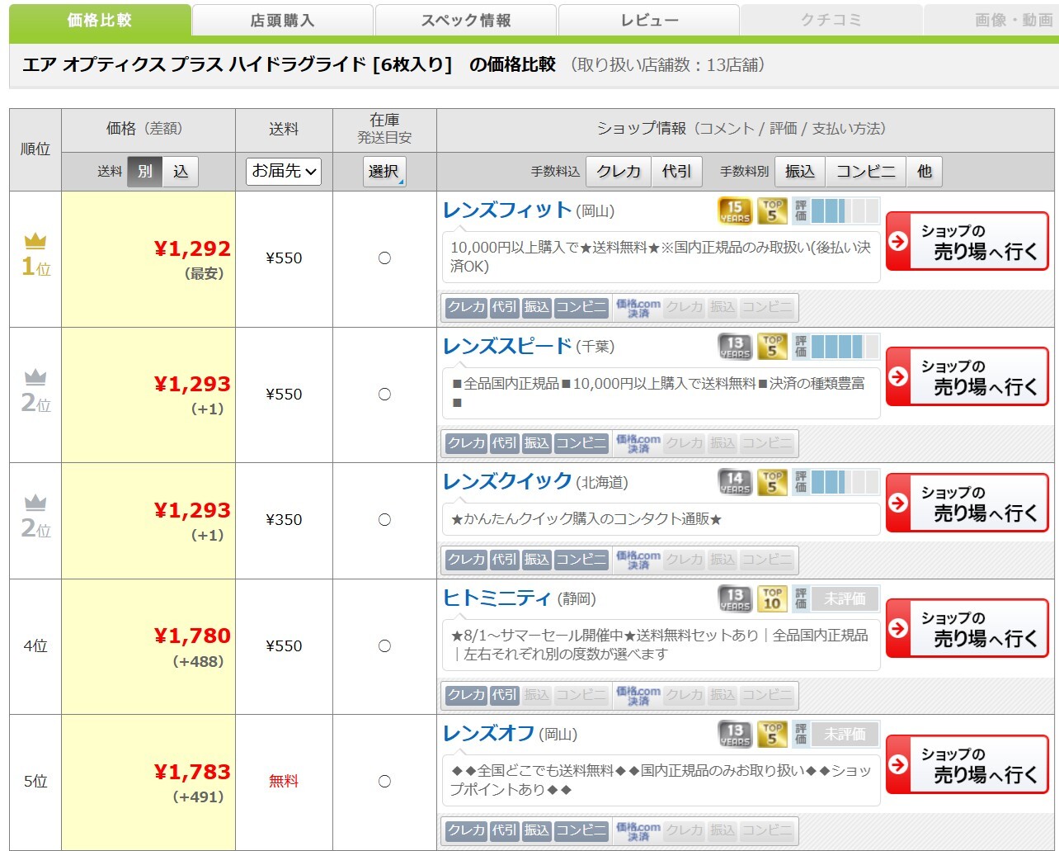The height and width of the screenshot is (851, 1059).
Task: Click 価格.com決済 icon in レンズスピード row
Action: pyautogui.click(x=638, y=444)
